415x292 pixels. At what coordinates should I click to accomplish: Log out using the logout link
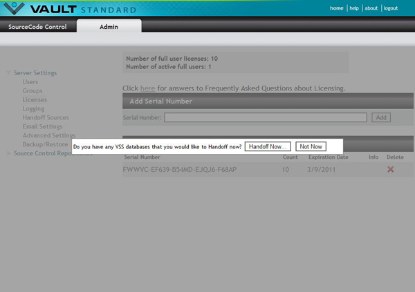tap(391, 8)
